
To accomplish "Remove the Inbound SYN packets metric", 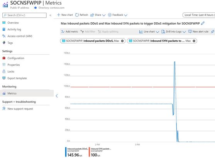I will (x=194, y=41).
